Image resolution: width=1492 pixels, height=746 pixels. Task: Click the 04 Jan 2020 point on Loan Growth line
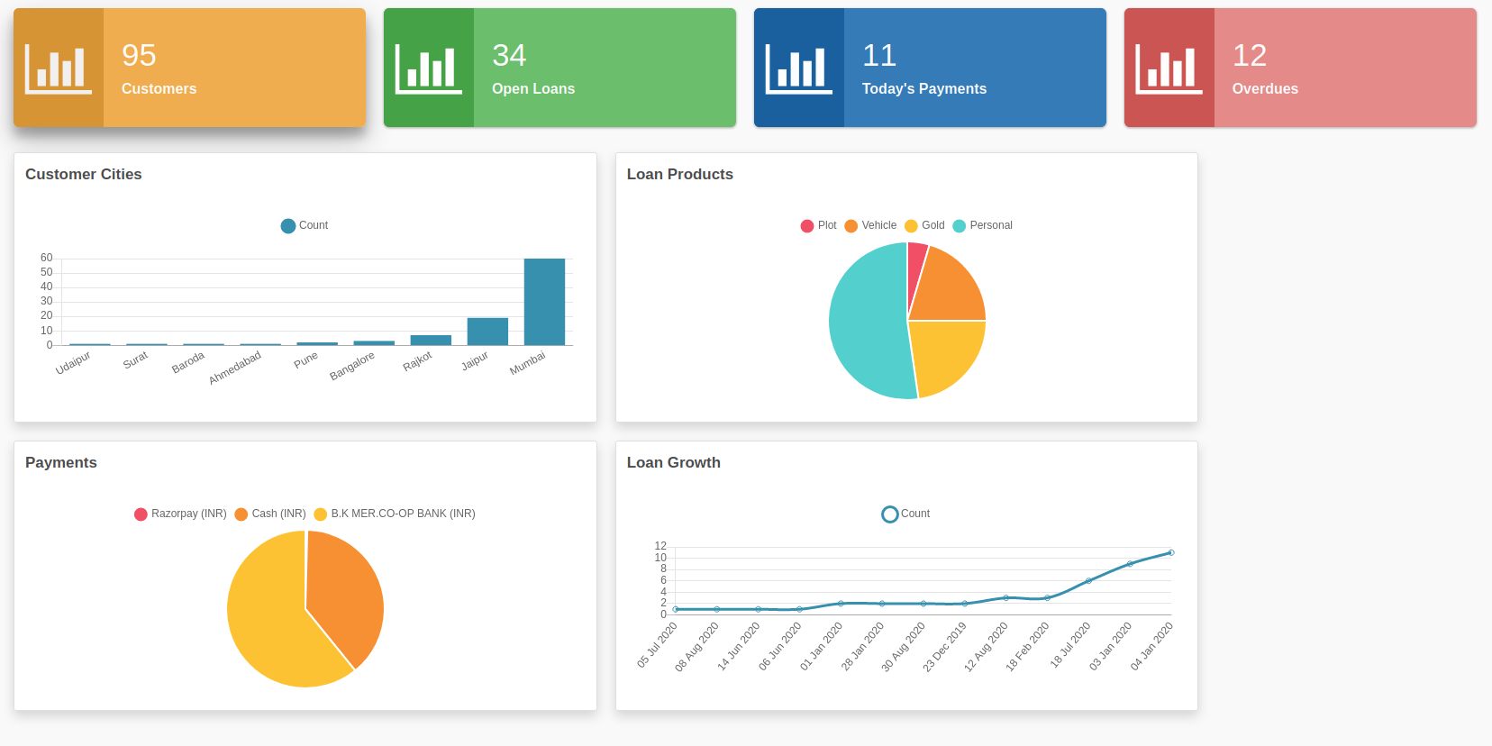1170,552
